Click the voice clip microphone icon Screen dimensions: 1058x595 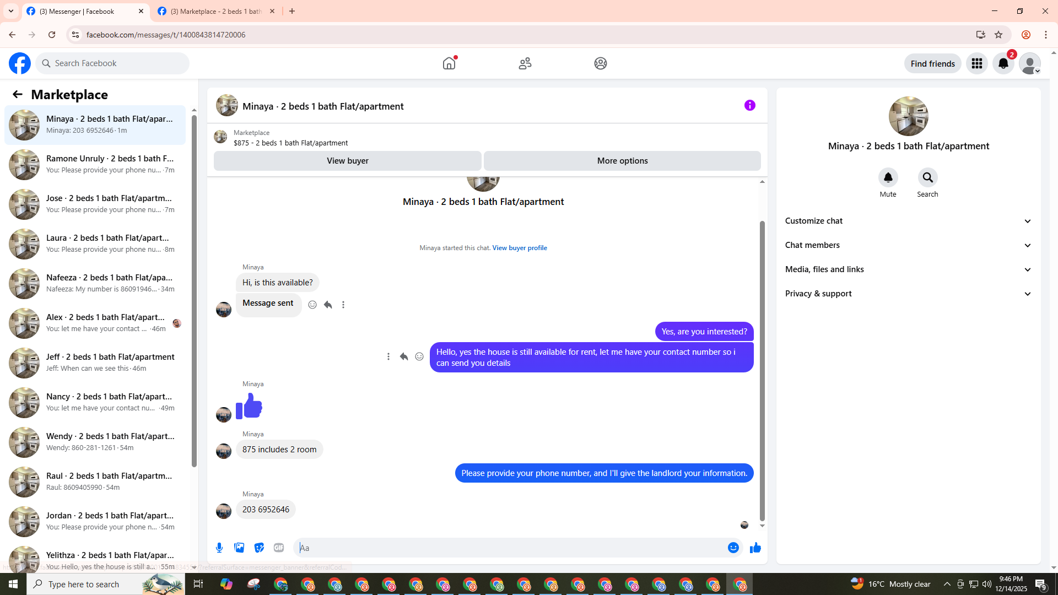[219, 548]
